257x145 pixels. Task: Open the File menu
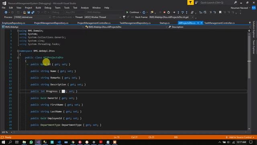[x=4, y=8]
